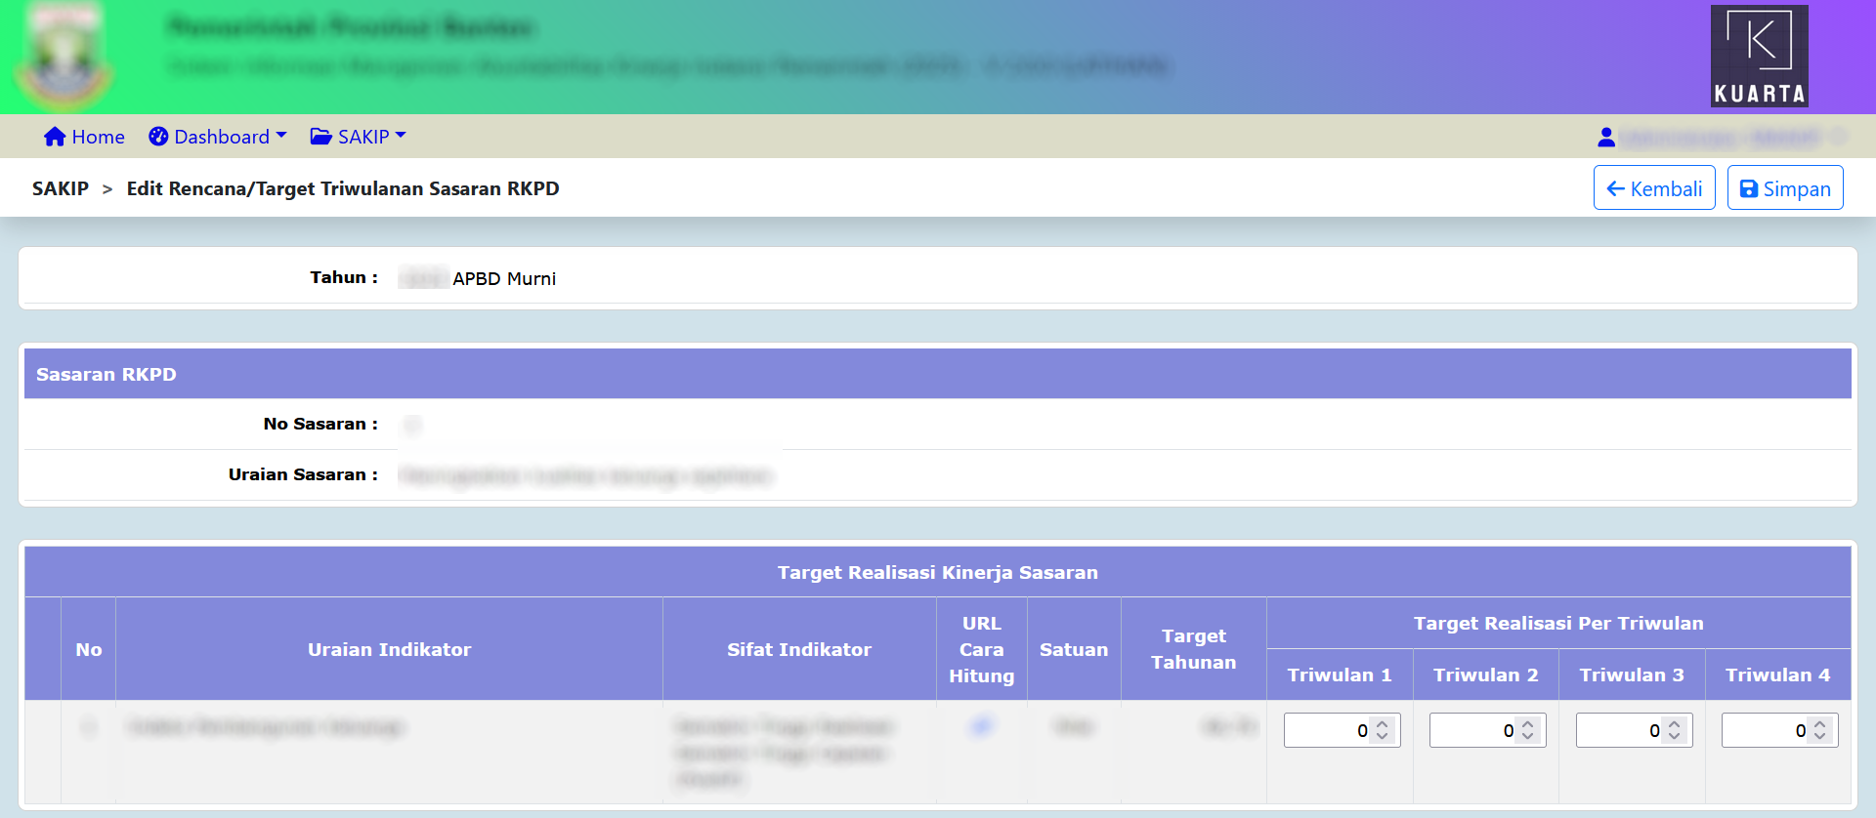Increase the Triwulan 3 value with up arrow
This screenshot has width=1876, height=818.
click(1674, 724)
